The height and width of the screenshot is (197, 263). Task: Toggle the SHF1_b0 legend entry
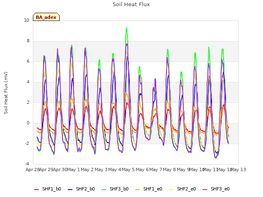pyautogui.click(x=48, y=189)
